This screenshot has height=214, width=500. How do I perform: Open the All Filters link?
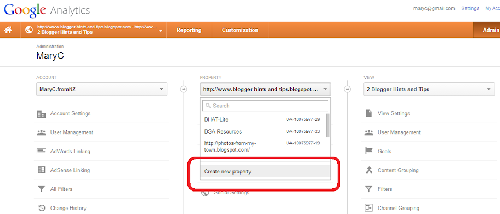61,189
